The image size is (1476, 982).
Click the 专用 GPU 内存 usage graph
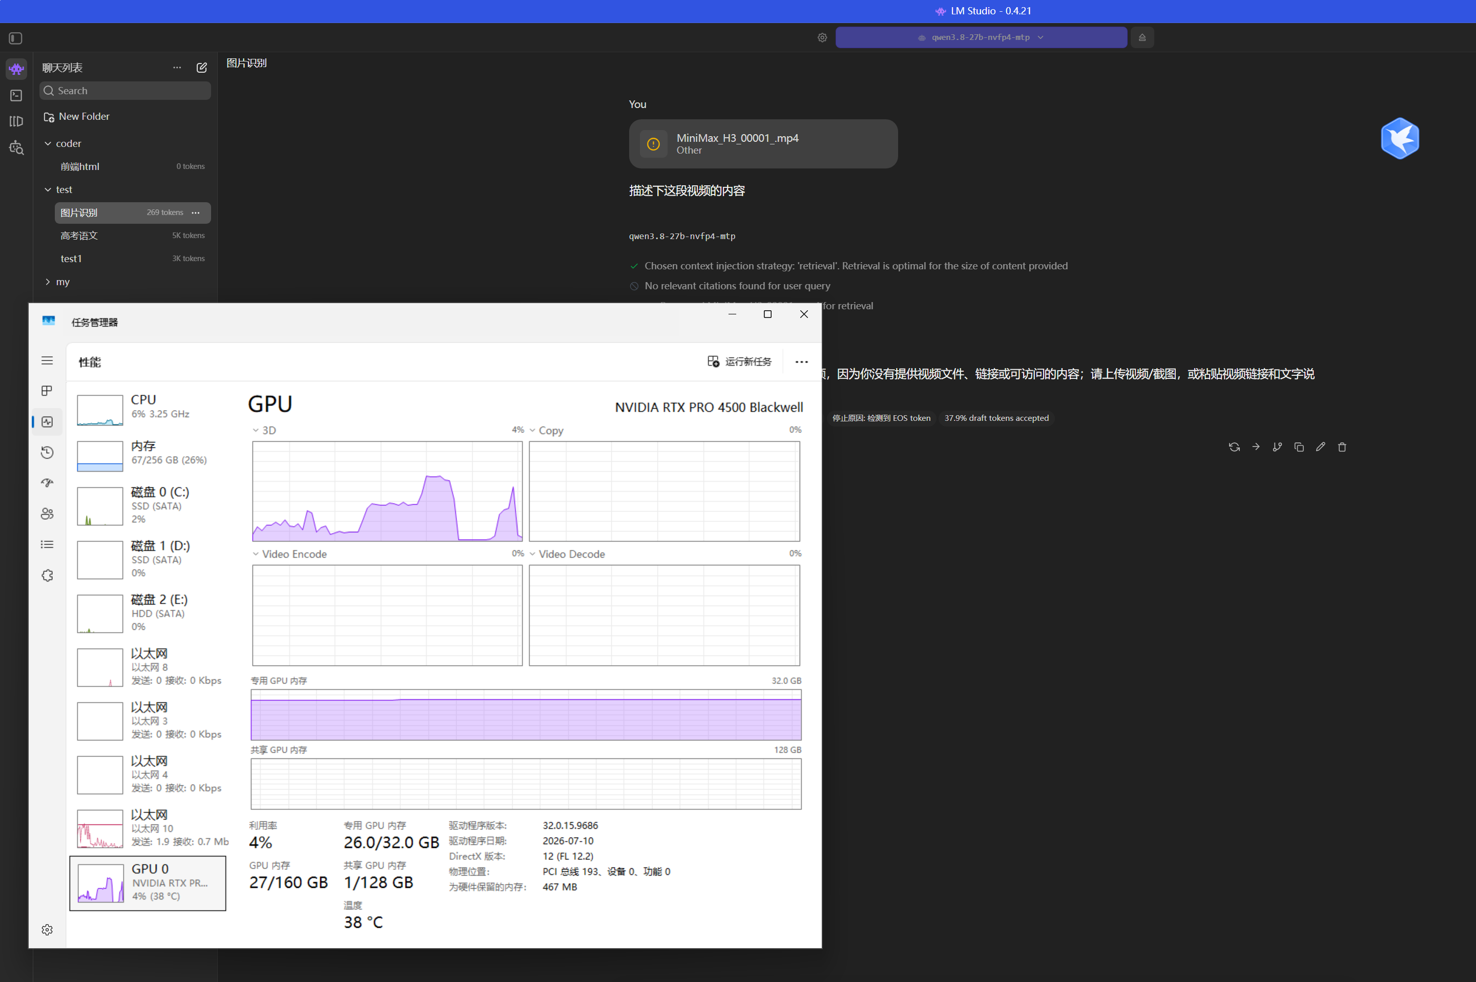coord(526,715)
